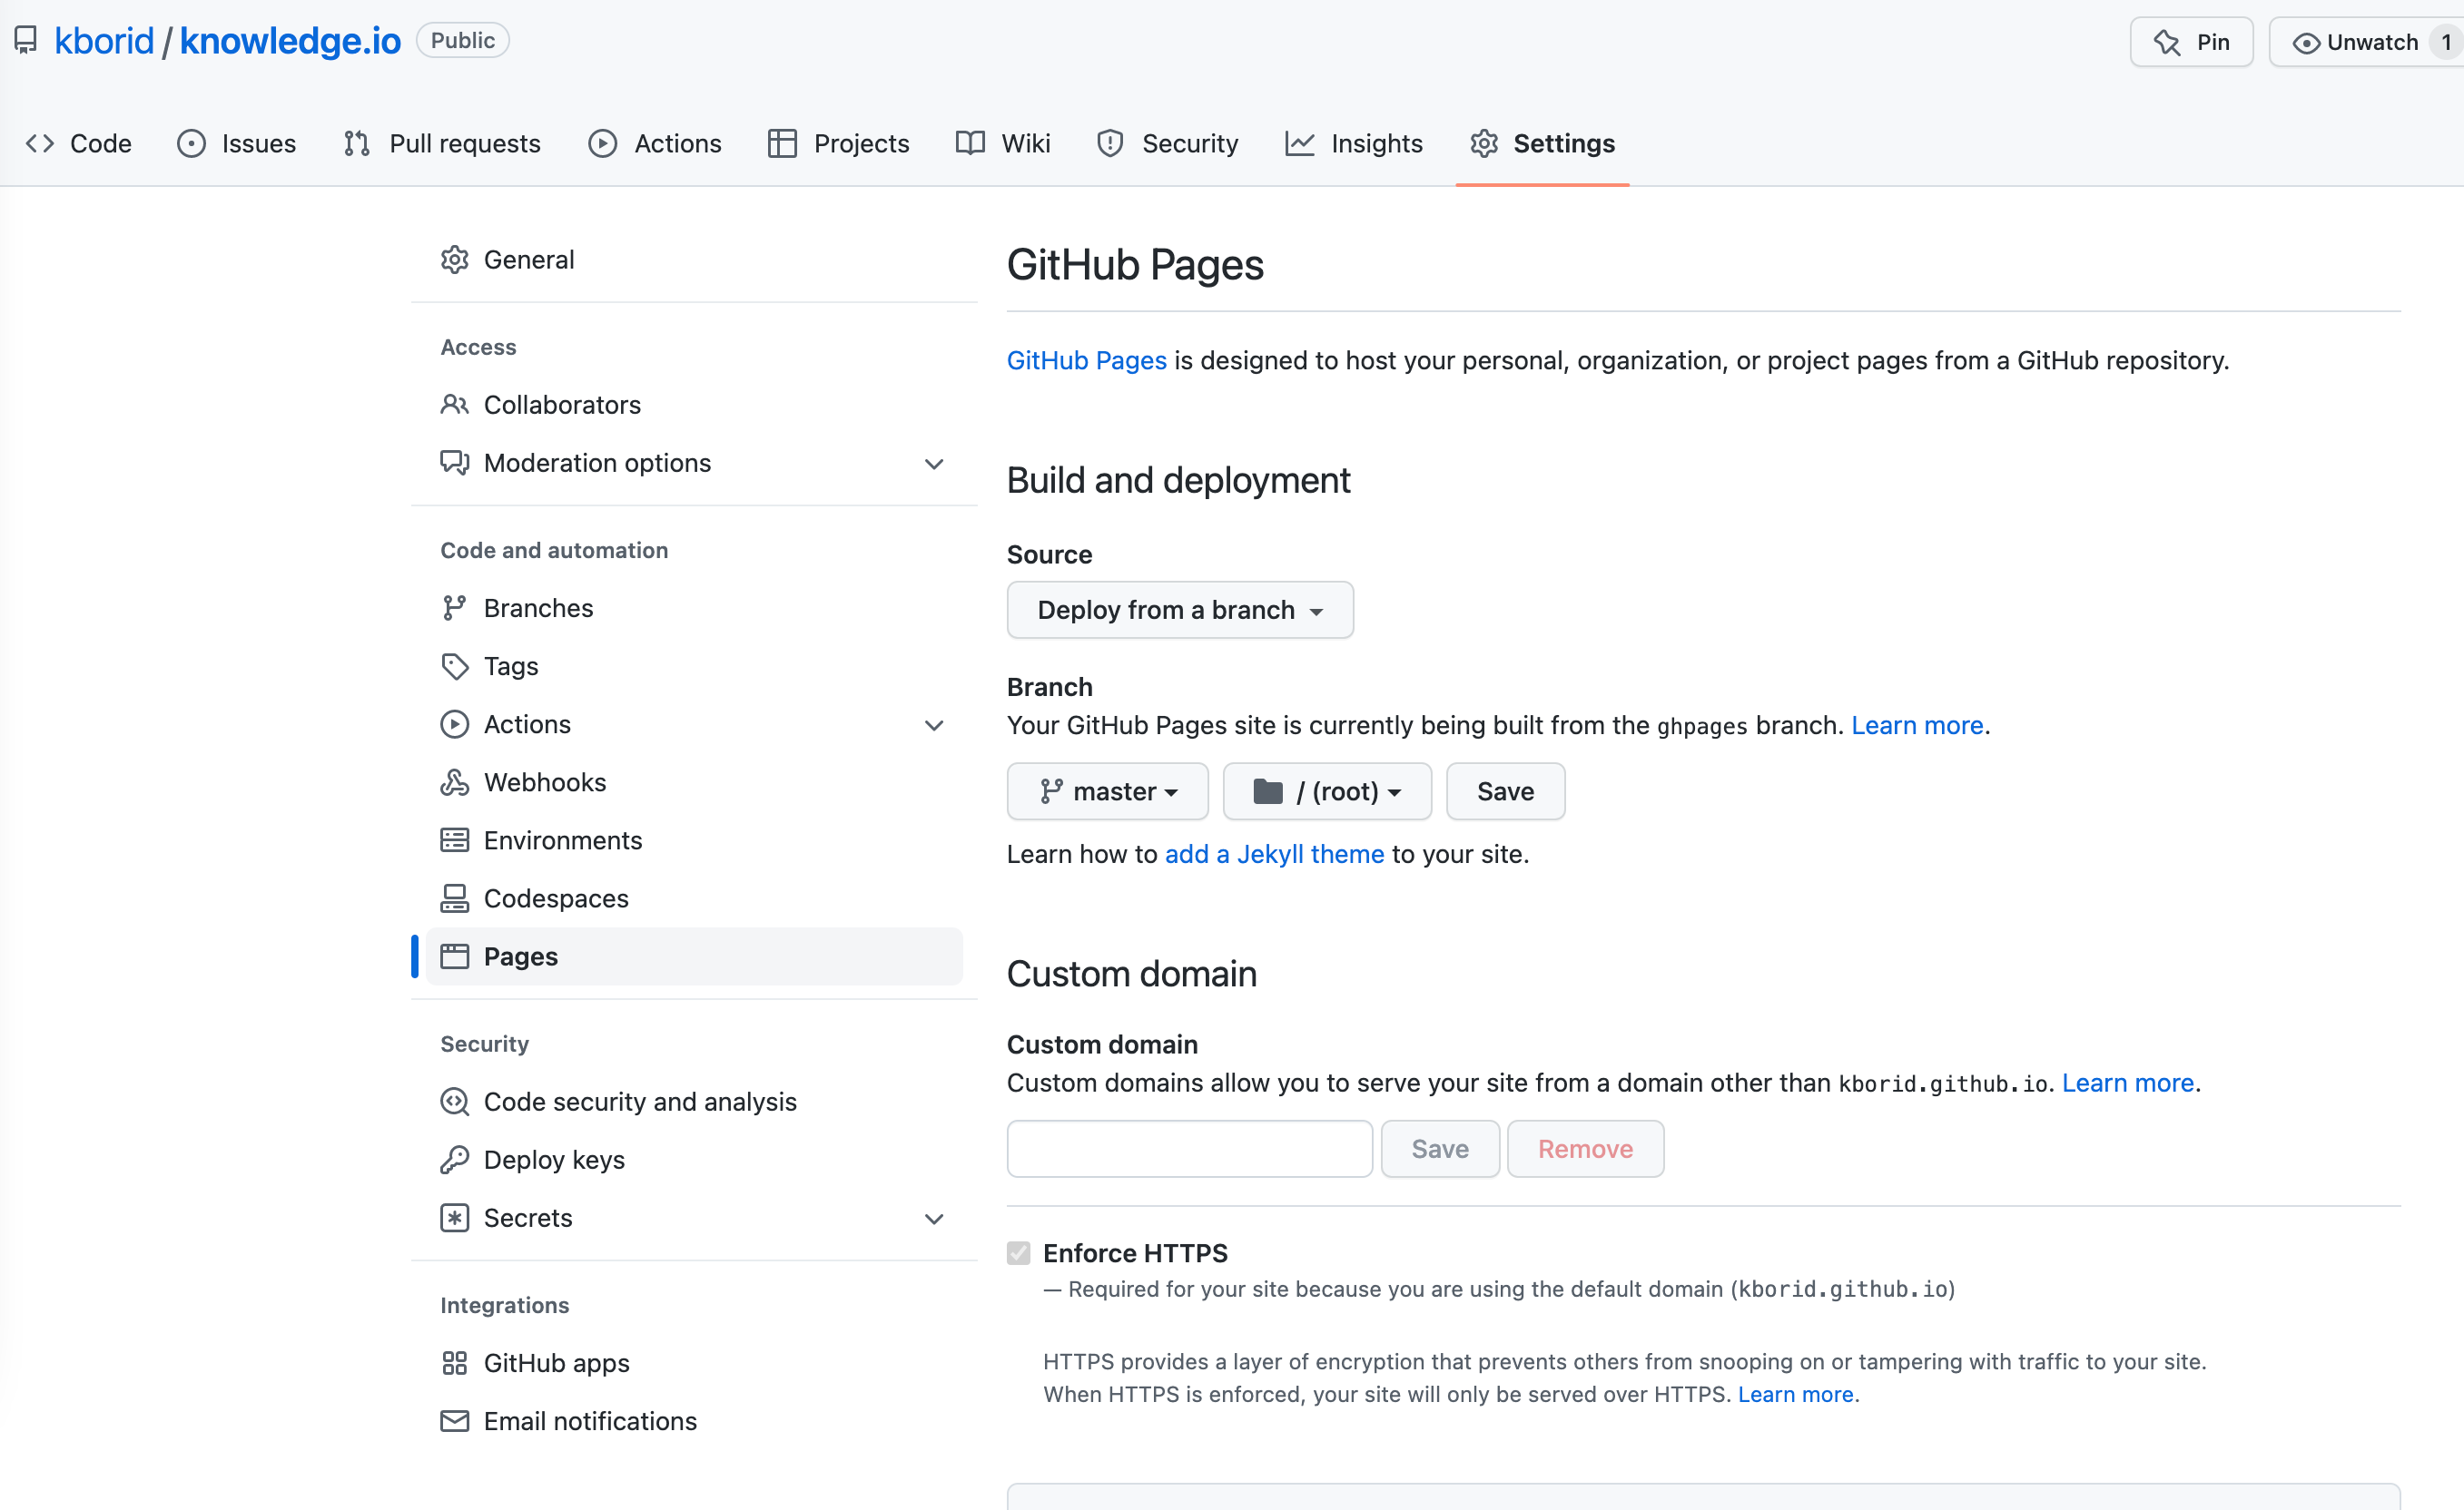
Task: Click the add a Jekyll theme link
Action: pyautogui.click(x=1274, y=855)
